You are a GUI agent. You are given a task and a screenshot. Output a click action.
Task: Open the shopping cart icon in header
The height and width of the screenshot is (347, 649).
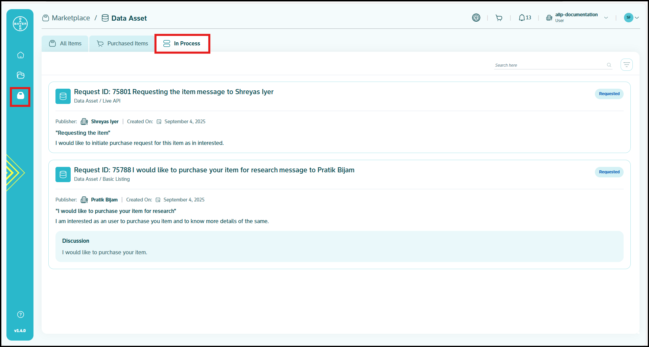(x=499, y=18)
